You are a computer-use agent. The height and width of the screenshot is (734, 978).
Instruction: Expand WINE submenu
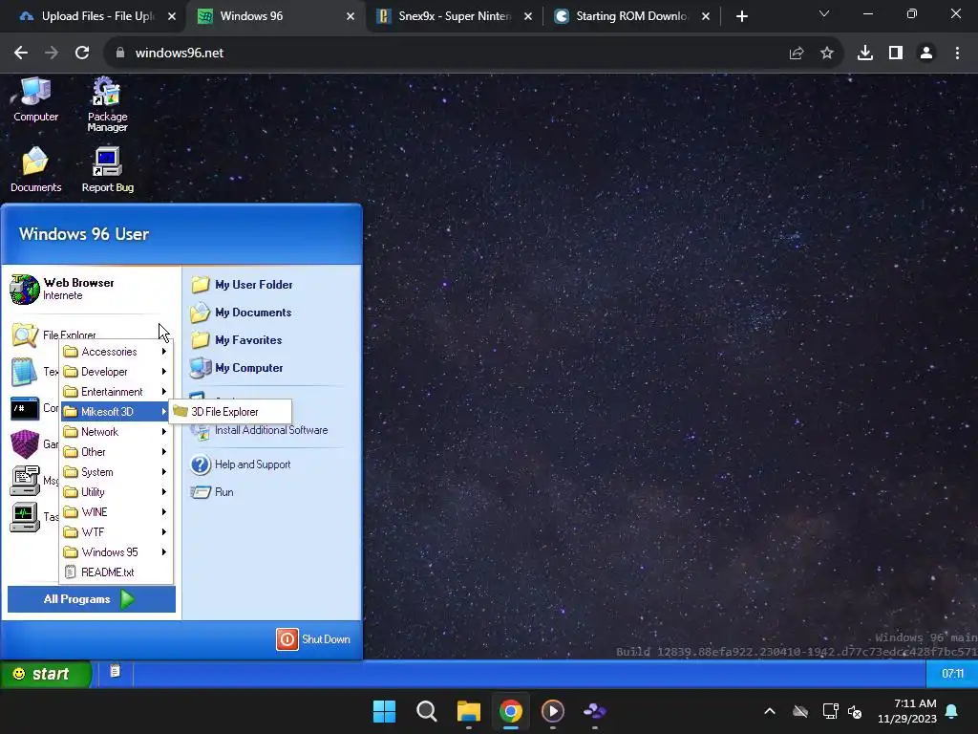pos(117,512)
